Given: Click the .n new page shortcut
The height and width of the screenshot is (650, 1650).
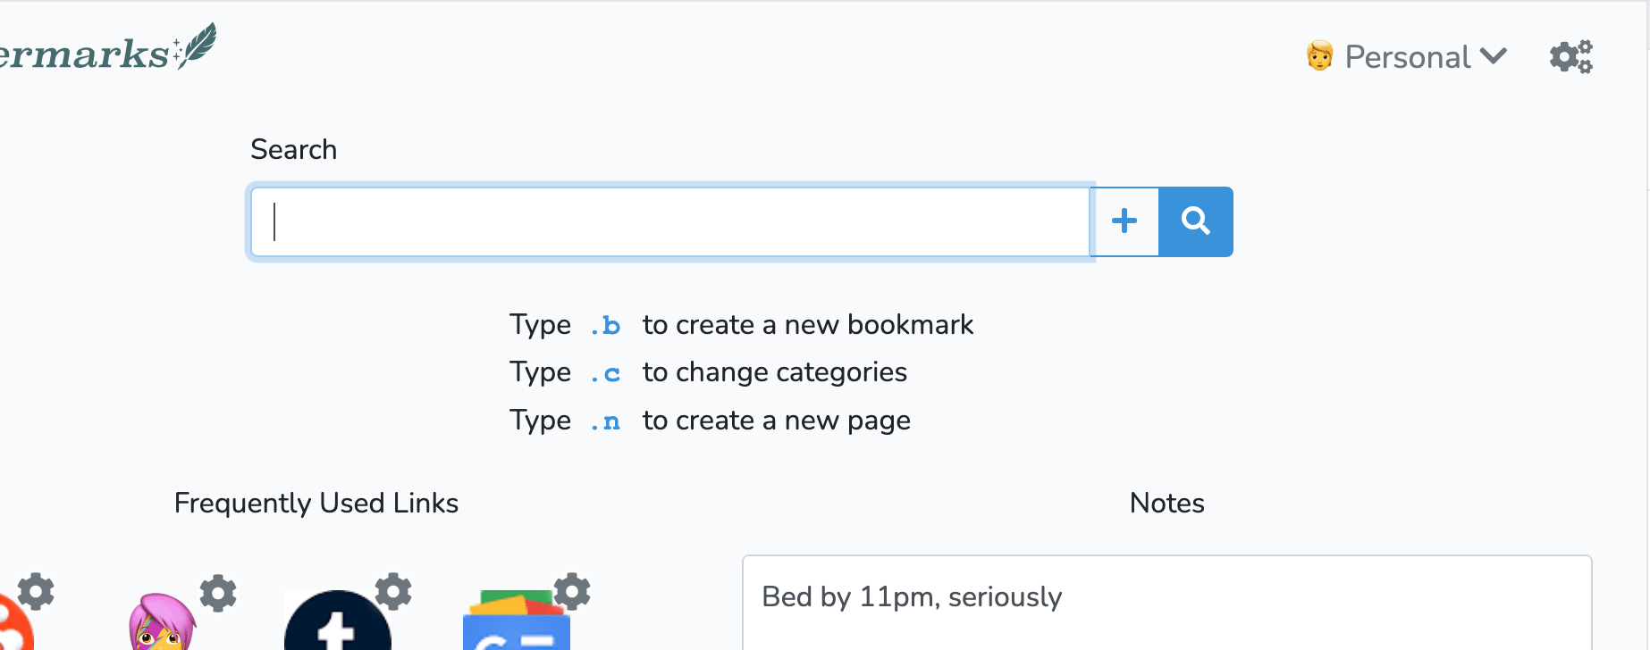Looking at the screenshot, I should (605, 421).
